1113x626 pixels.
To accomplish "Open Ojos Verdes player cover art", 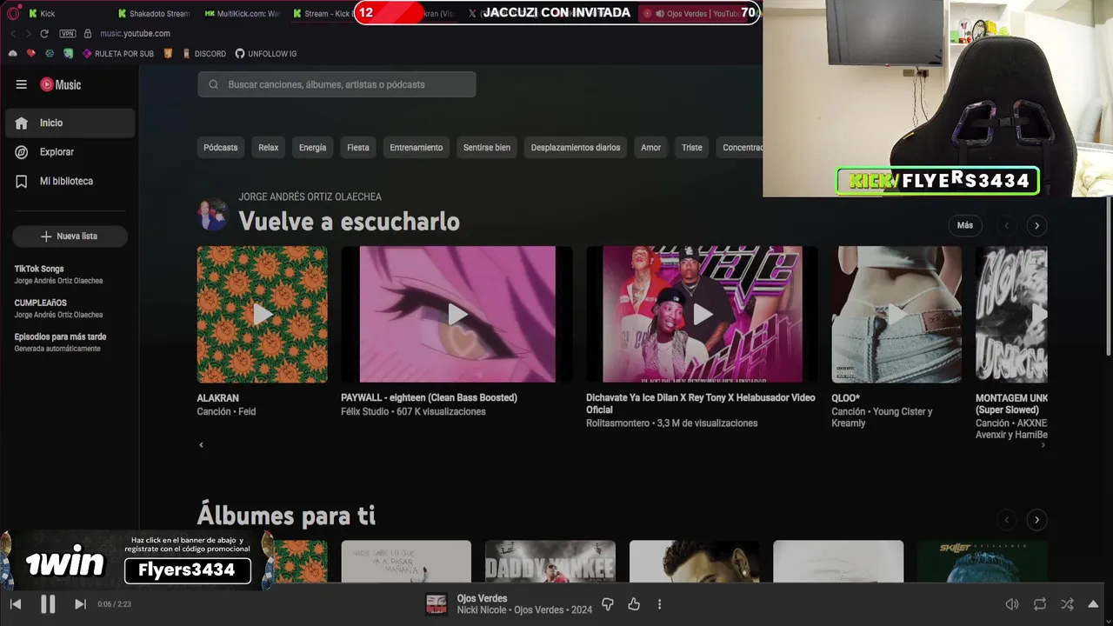I will click(x=437, y=604).
